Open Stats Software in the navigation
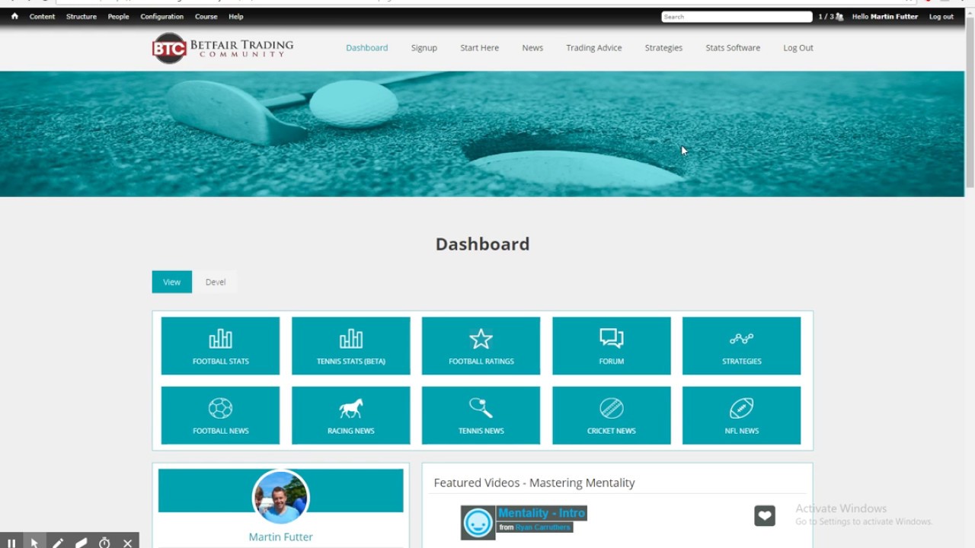The height and width of the screenshot is (548, 975). (733, 47)
